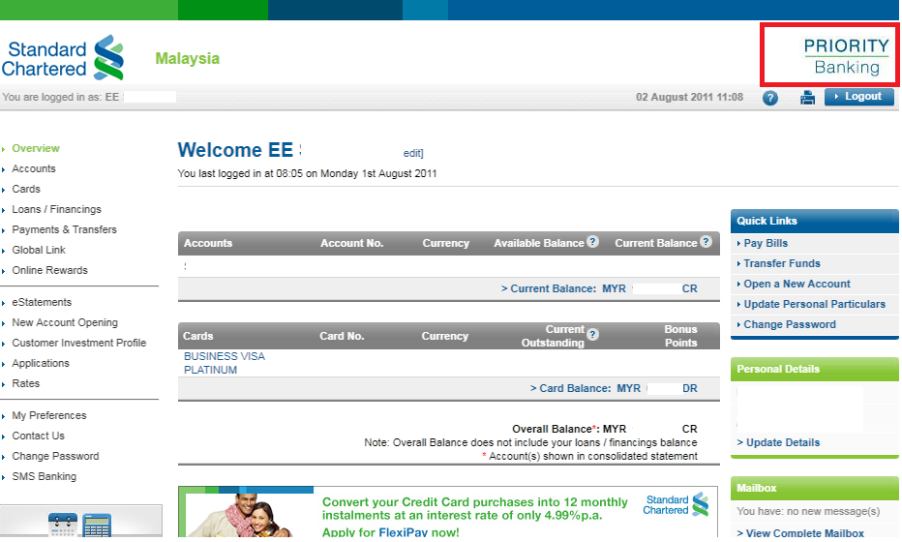
Task: Open eStatements from the sidebar
Action: tap(42, 302)
